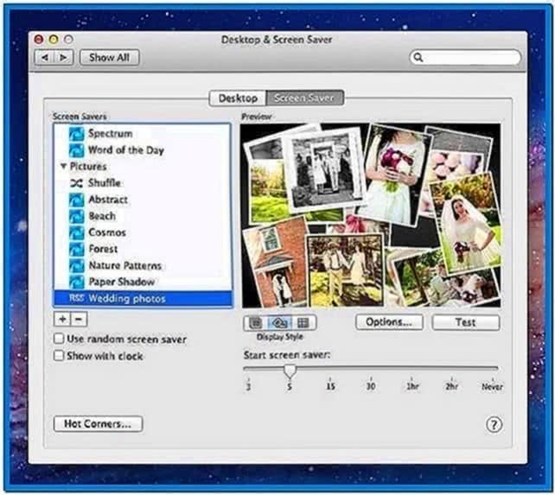The height and width of the screenshot is (495, 555).
Task: Click the Spectrum screen saver icon
Action: [76, 134]
